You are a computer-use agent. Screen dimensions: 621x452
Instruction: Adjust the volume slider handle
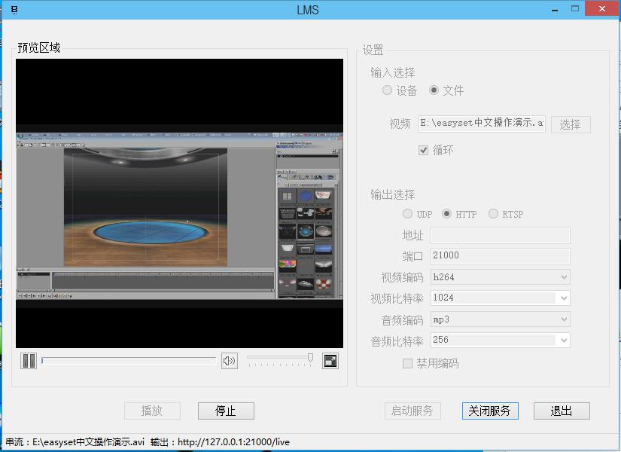point(310,358)
